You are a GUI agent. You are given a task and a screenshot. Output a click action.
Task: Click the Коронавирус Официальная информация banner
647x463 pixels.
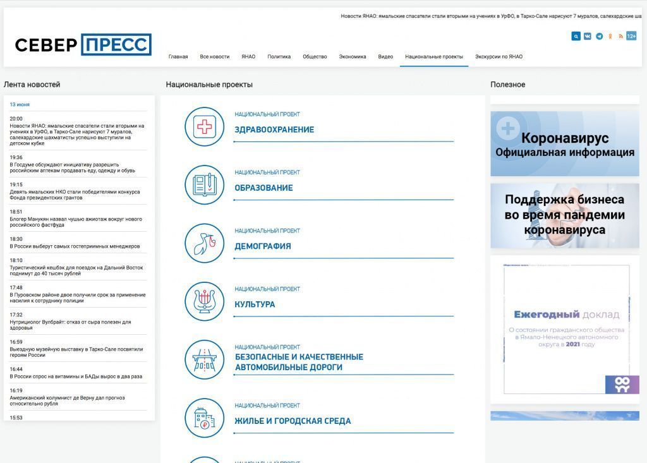564,144
